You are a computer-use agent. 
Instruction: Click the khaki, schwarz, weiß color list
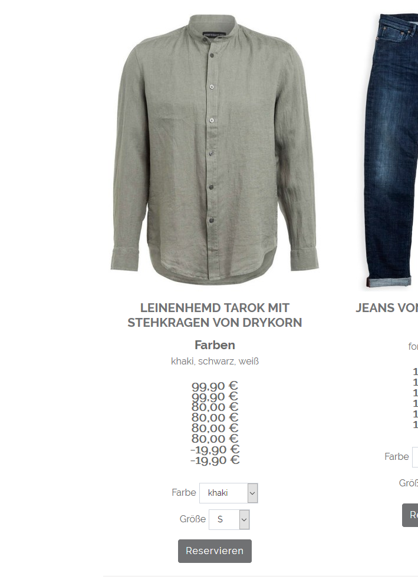215,362
